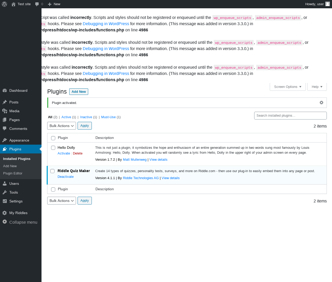Screen dimensions: 332x282
Task: Click the Description column header at top
Action: pos(105,138)
